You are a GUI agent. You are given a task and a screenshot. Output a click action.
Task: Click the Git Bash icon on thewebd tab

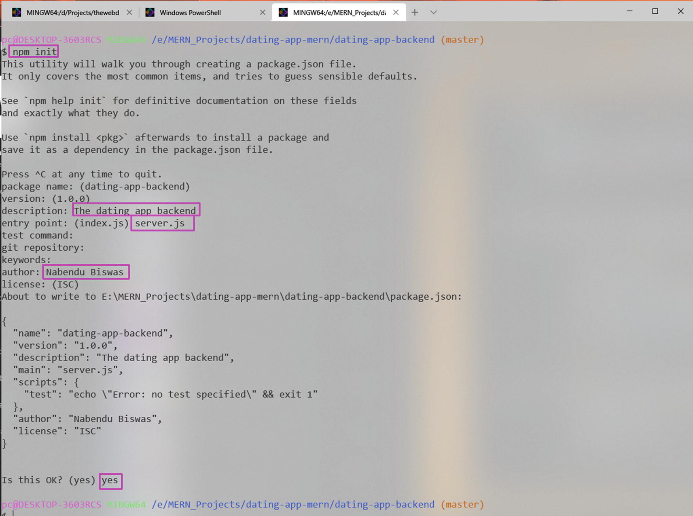(17, 13)
